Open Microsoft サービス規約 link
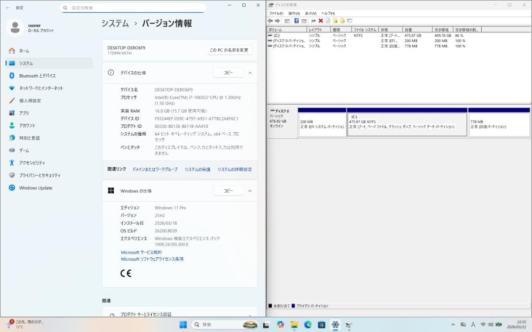Screen dimensions: 532x332 [x=141, y=252]
